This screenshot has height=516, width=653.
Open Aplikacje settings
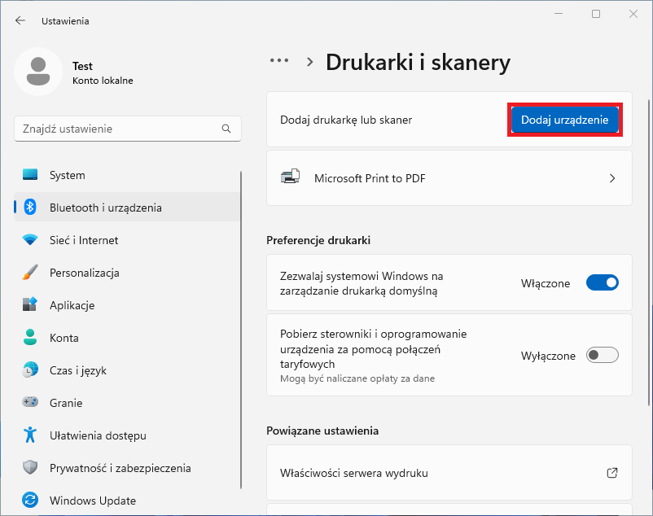(127, 304)
